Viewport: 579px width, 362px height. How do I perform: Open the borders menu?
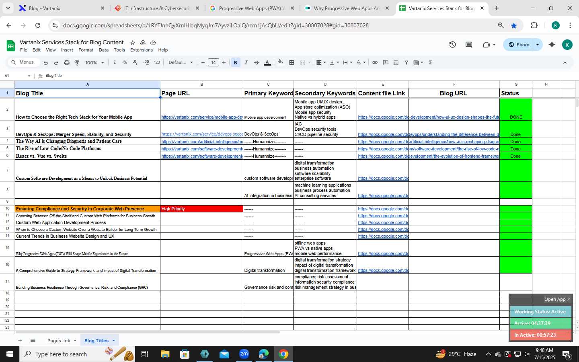pos(292,62)
